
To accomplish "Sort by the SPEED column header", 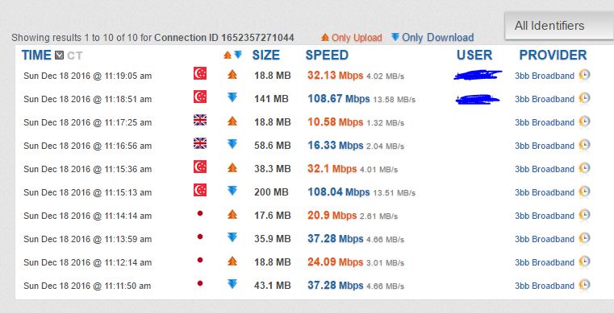I will click(327, 55).
